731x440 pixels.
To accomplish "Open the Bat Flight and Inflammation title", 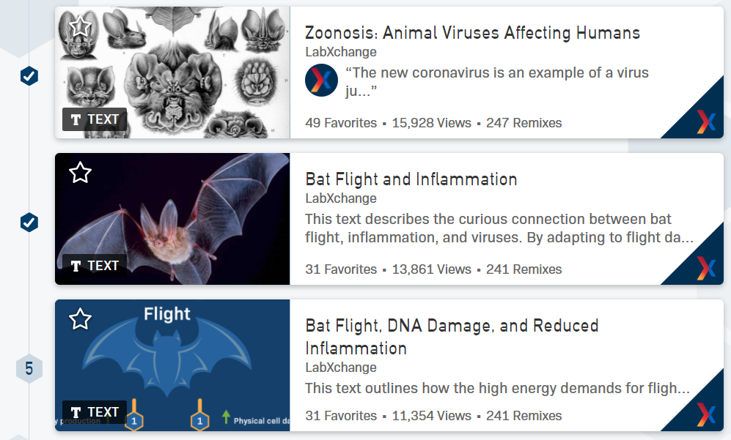I will [x=411, y=179].
